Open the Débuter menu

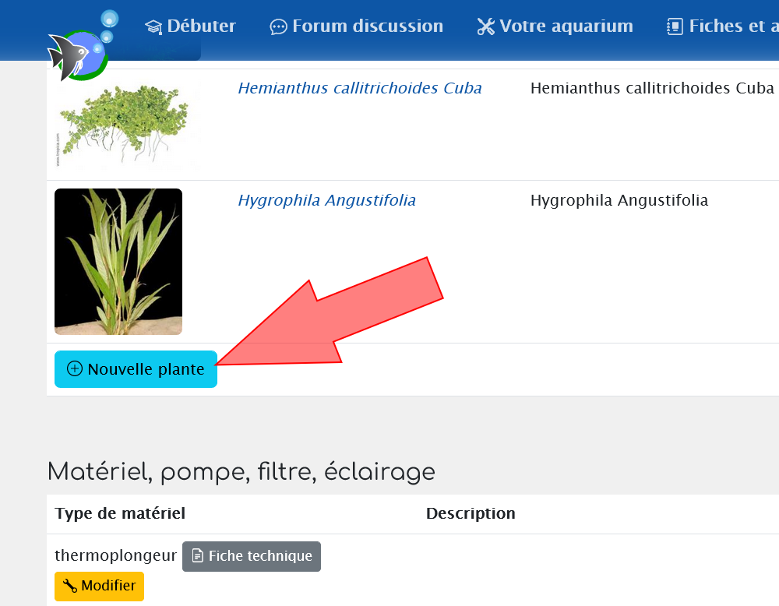pos(190,26)
